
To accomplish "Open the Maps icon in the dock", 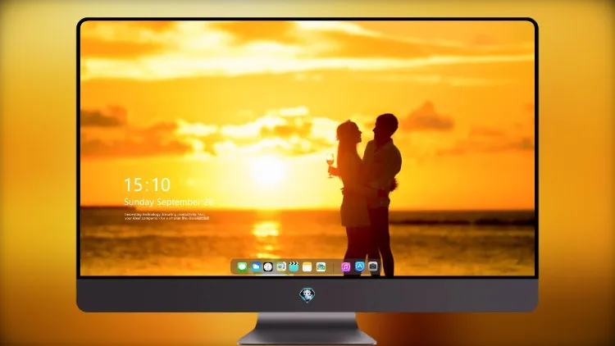I will point(281,266).
